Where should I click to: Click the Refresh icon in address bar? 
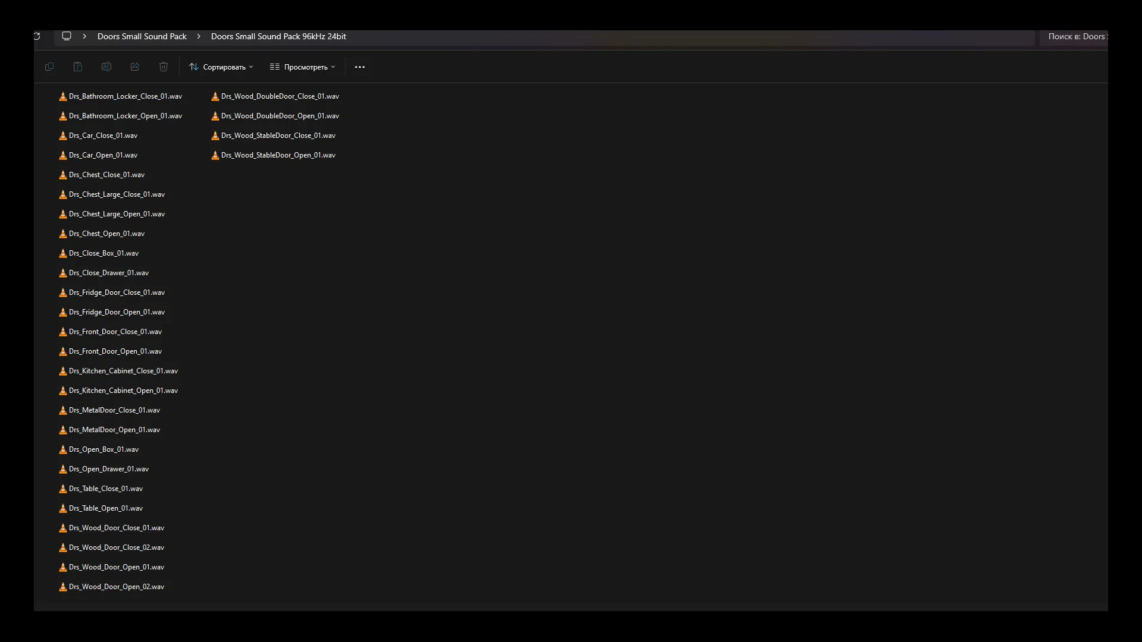37,36
